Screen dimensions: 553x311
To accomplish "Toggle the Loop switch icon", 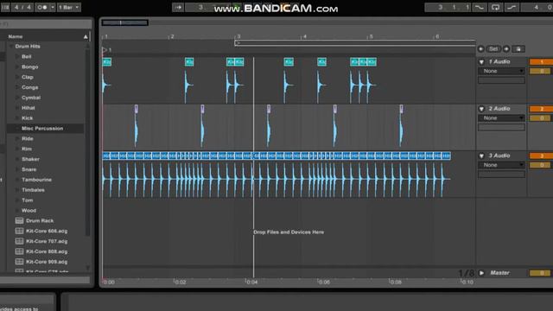I will coord(495,7).
